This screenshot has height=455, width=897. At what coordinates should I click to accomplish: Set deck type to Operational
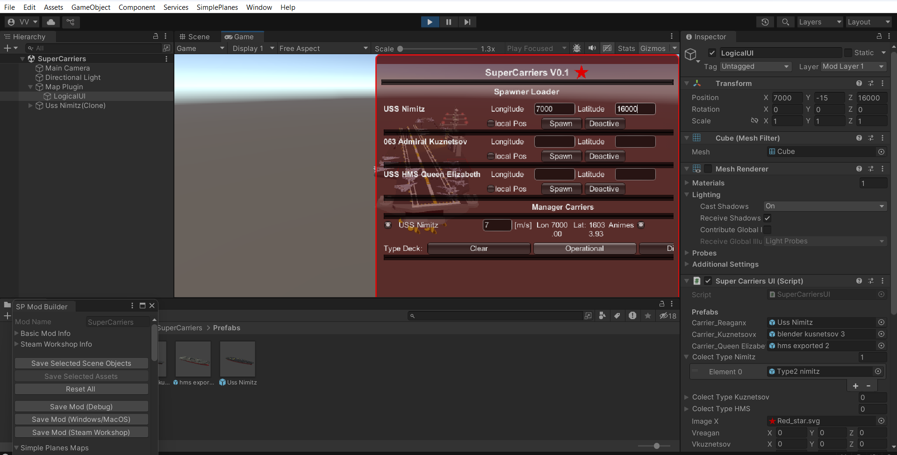pos(584,249)
